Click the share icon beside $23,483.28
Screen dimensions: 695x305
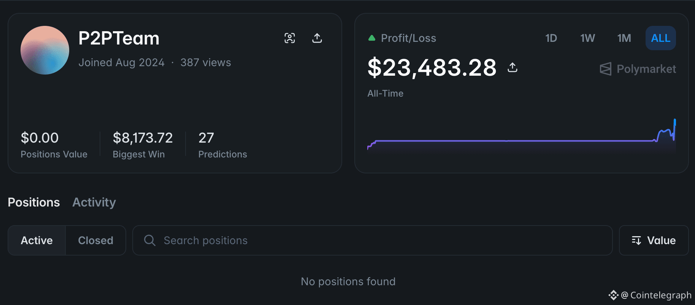[x=513, y=68]
